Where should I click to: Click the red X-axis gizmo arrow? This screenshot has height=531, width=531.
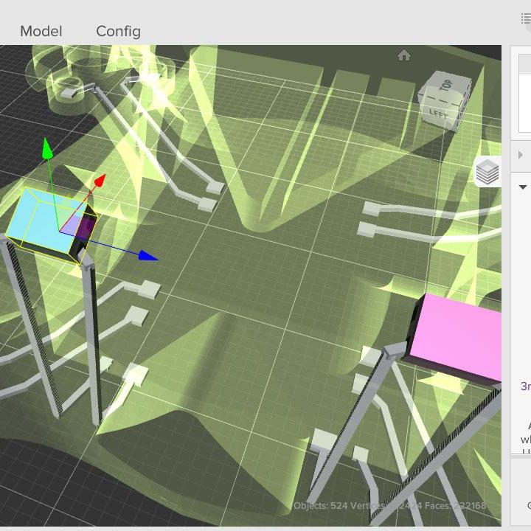(x=100, y=180)
